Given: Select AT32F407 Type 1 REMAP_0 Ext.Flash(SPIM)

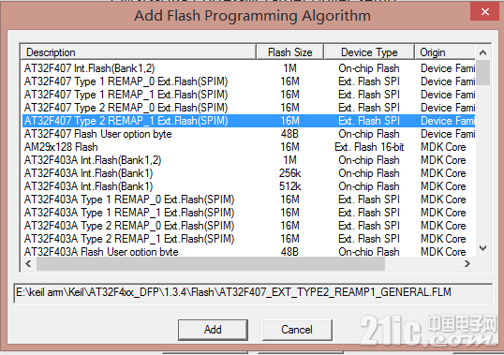Looking at the screenshot, I should click(x=248, y=81).
